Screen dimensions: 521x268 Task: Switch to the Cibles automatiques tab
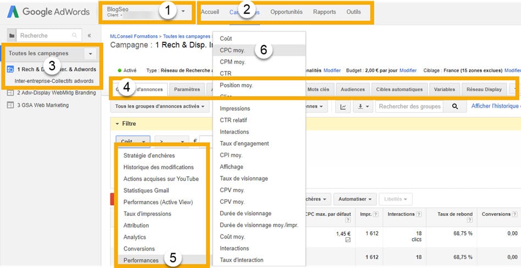point(400,90)
